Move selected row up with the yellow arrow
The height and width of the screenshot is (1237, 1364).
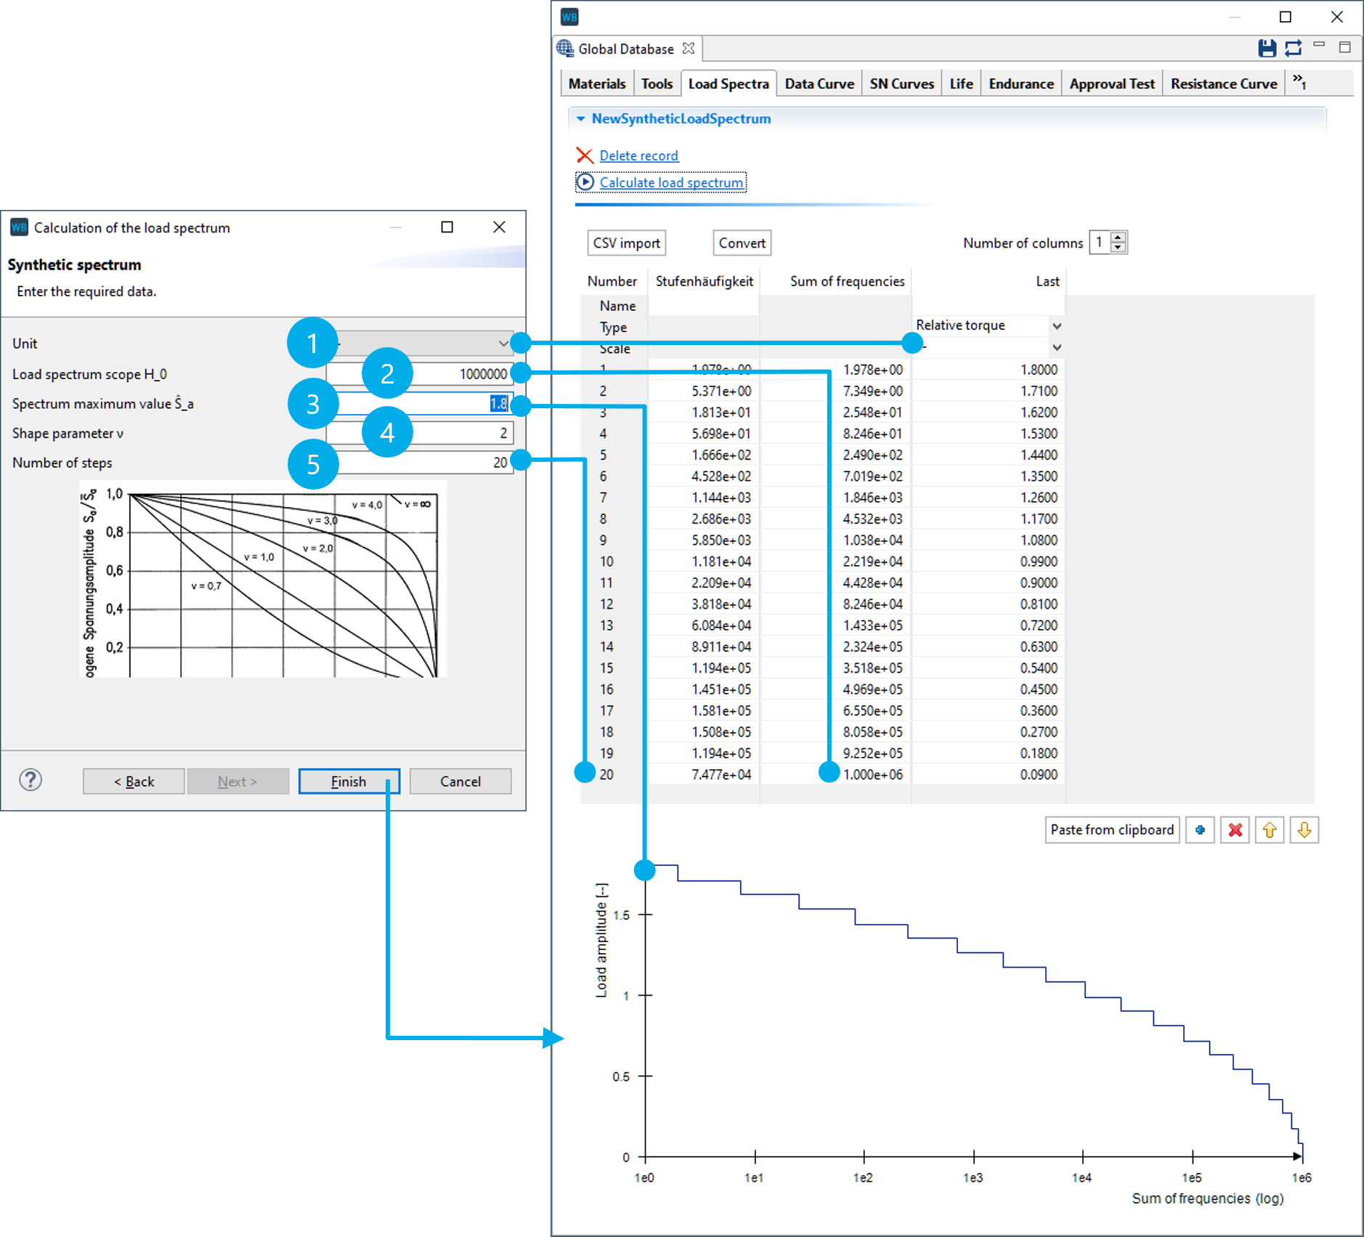tap(1270, 830)
